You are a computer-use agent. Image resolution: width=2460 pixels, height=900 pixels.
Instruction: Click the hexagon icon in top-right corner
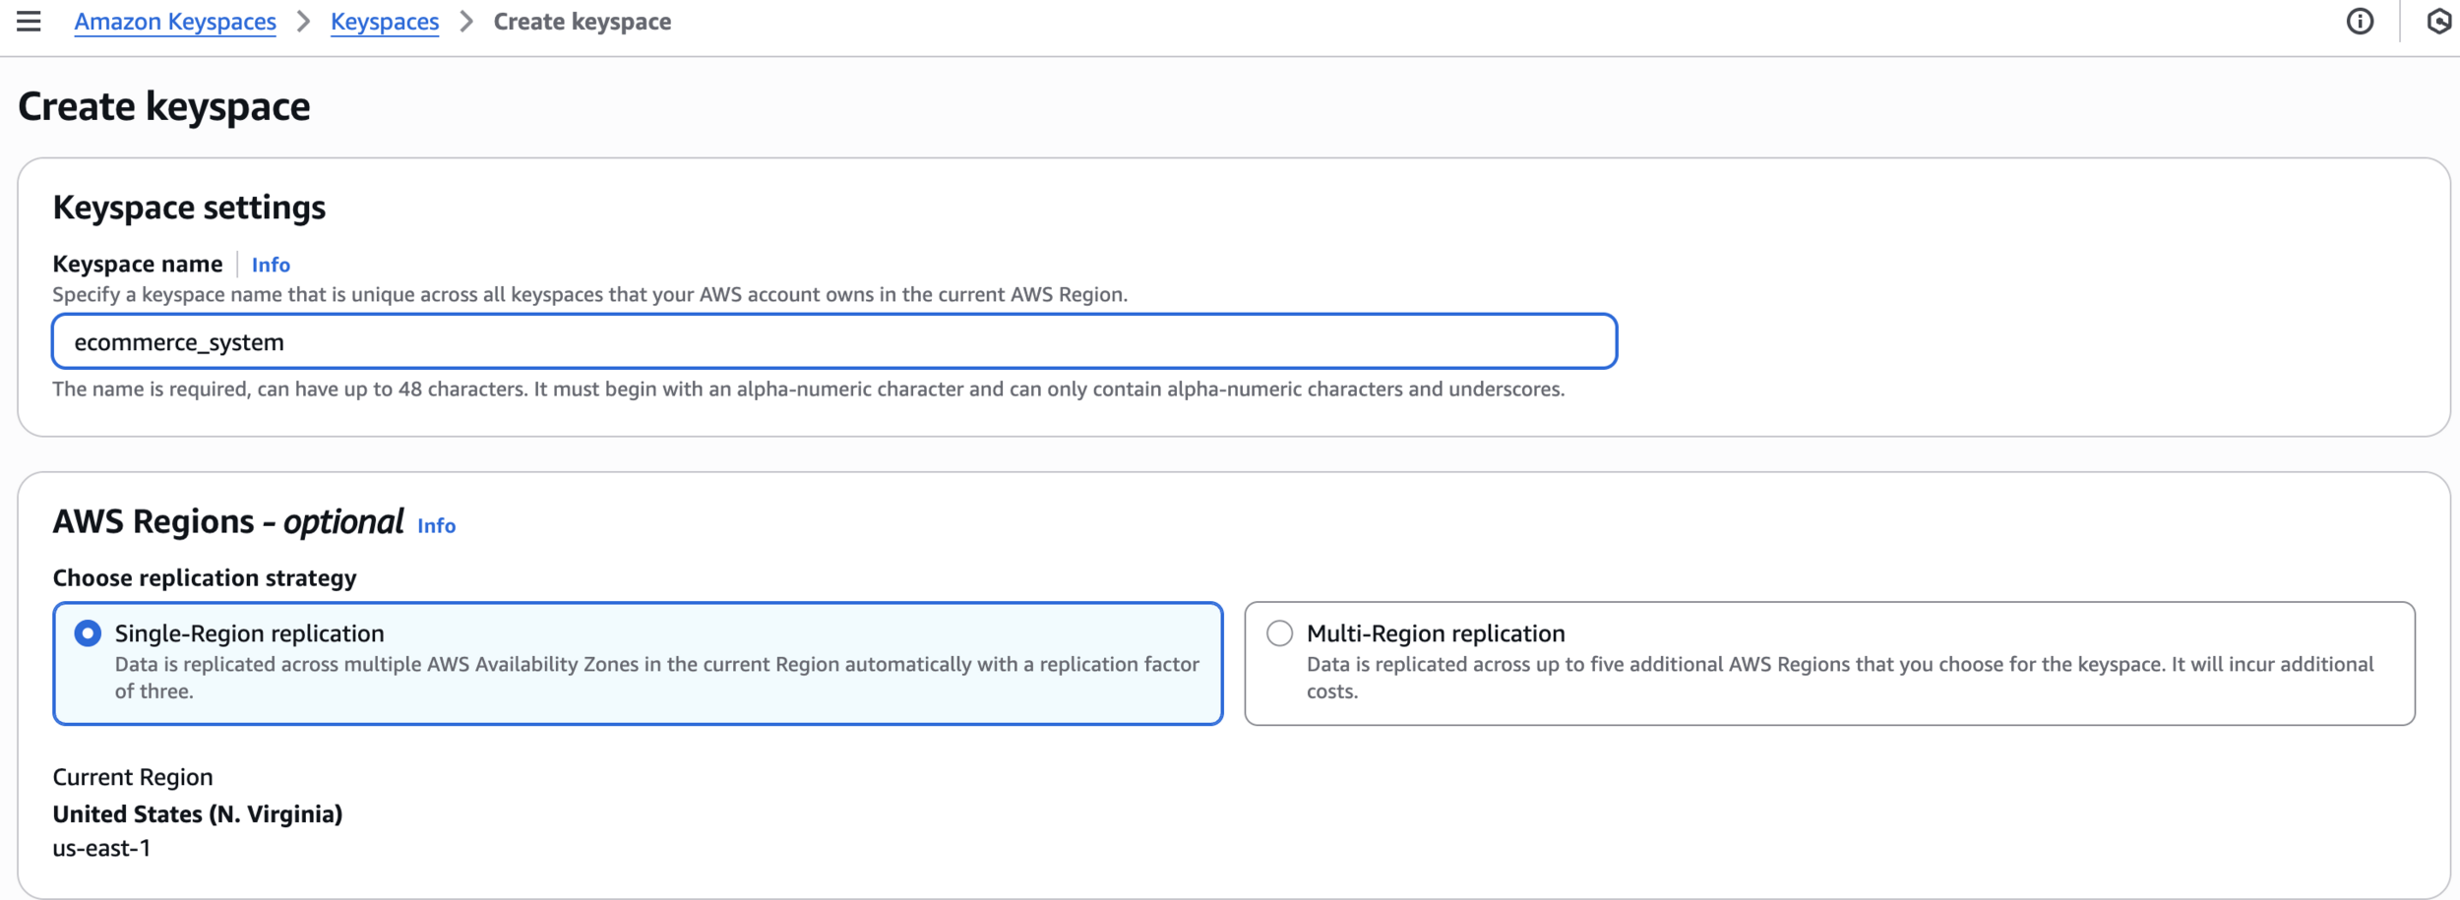point(2440,22)
